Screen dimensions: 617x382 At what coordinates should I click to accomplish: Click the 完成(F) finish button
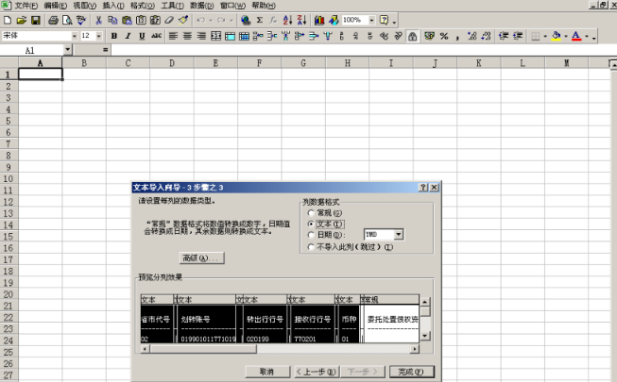(x=412, y=372)
